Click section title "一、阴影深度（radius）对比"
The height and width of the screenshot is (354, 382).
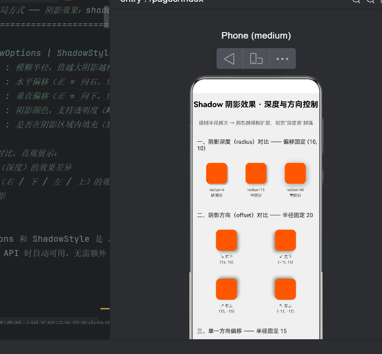click(233, 142)
